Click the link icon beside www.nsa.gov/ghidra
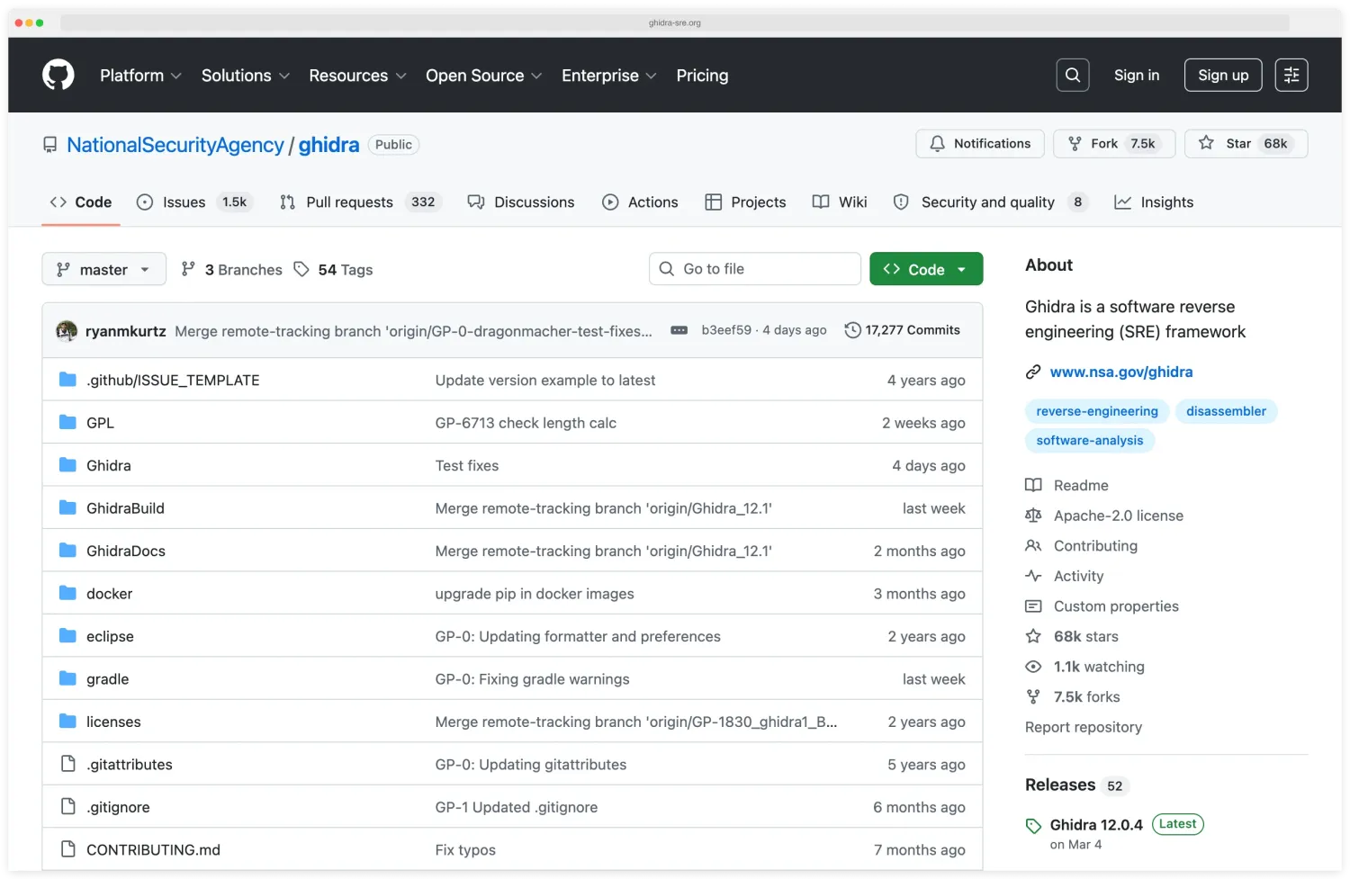Viewport: 1350px width, 879px height. [1033, 372]
